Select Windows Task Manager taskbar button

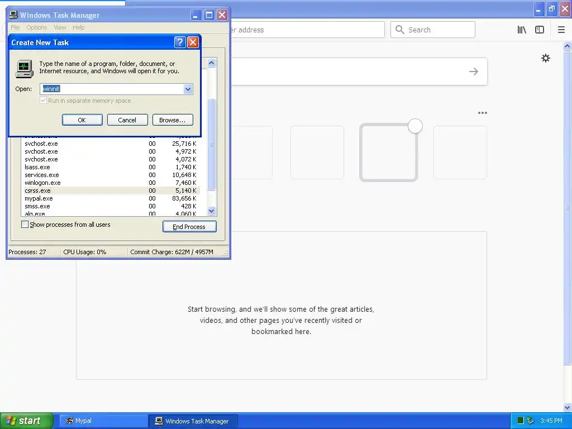(x=193, y=421)
